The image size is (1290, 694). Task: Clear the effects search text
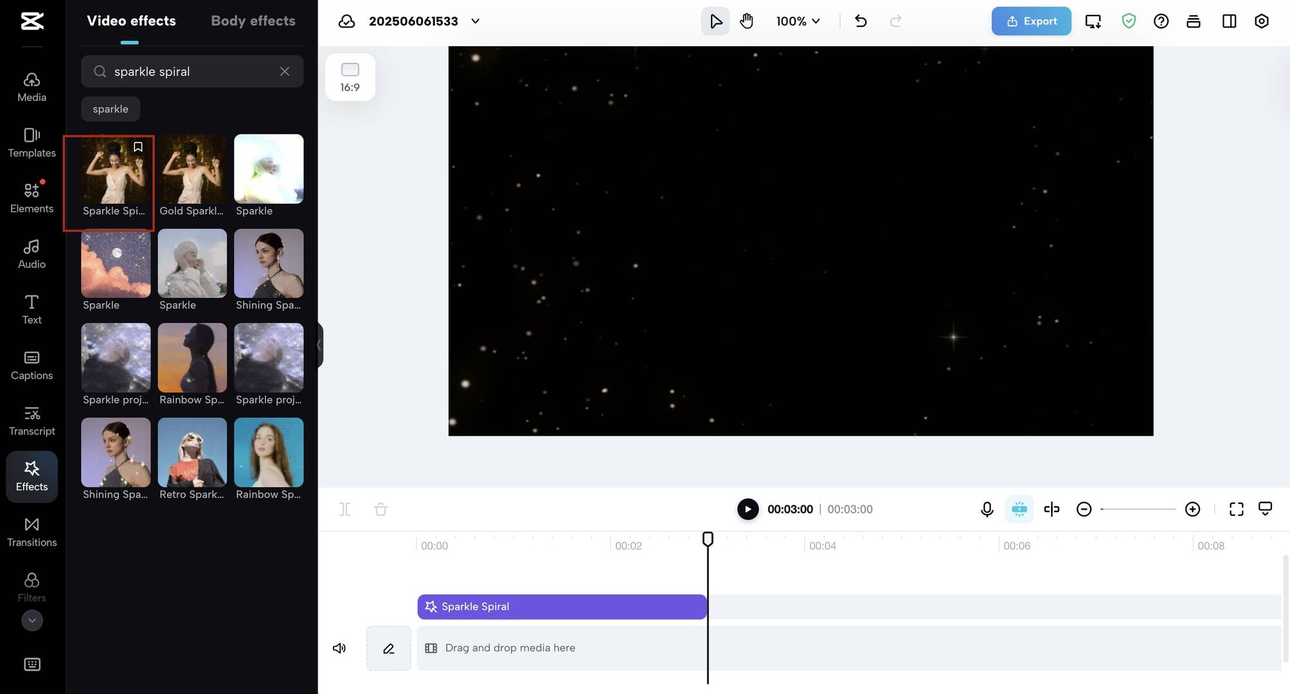tap(285, 71)
